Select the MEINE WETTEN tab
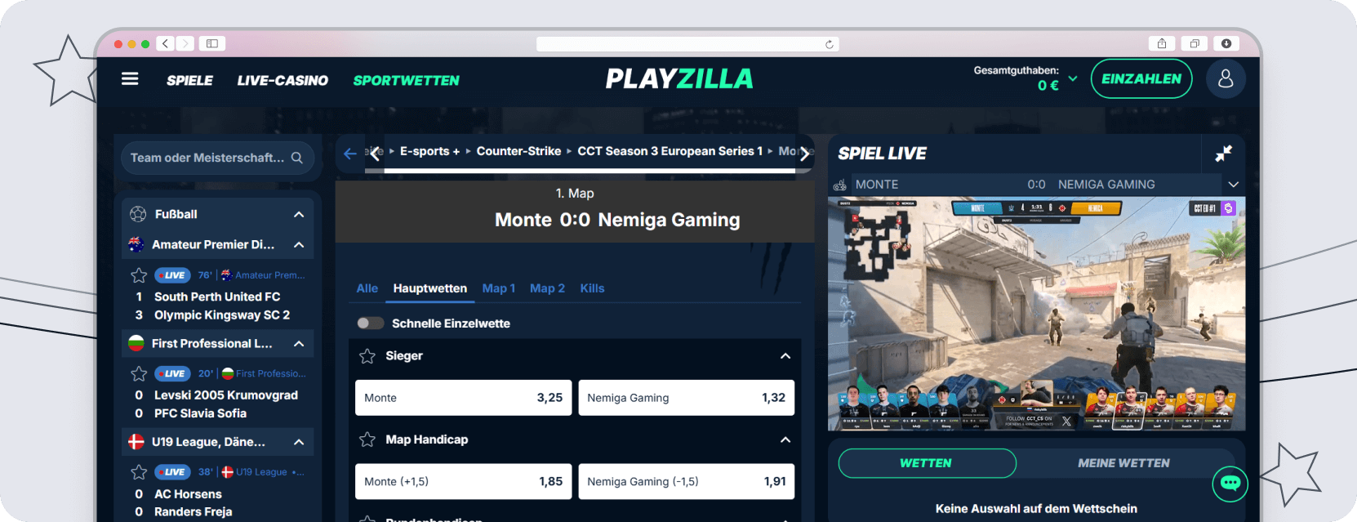Viewport: 1357px width, 522px height. (x=1123, y=463)
